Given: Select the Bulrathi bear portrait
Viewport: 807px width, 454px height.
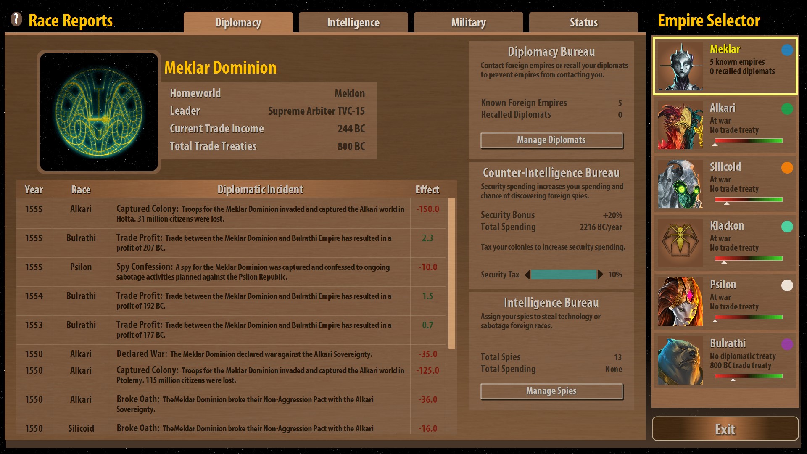Looking at the screenshot, I should [680, 360].
